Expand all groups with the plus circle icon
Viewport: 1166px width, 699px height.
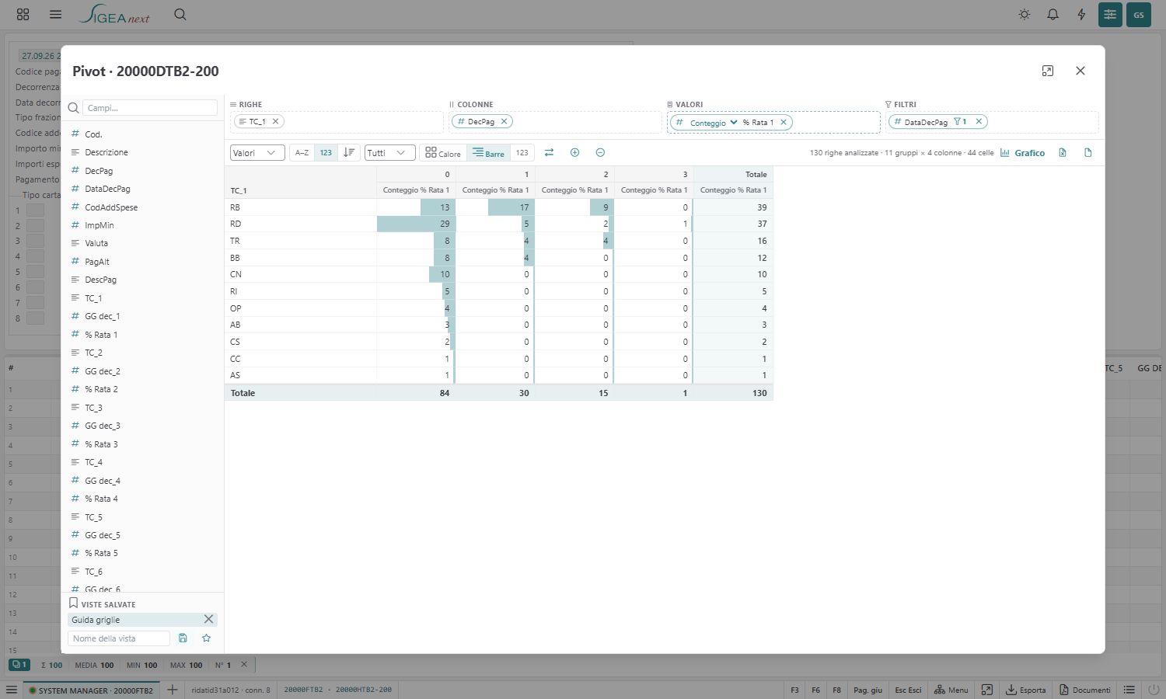[574, 153]
